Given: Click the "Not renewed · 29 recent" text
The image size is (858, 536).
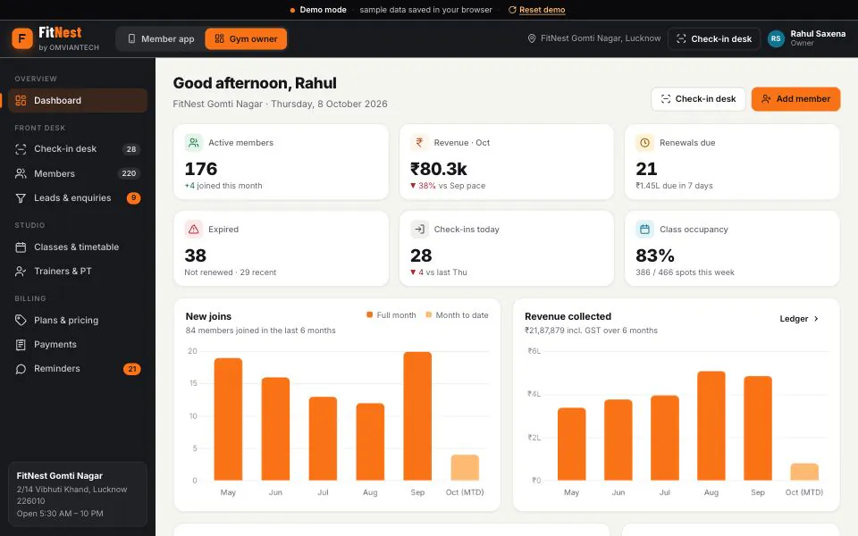Looking at the screenshot, I should (x=231, y=272).
